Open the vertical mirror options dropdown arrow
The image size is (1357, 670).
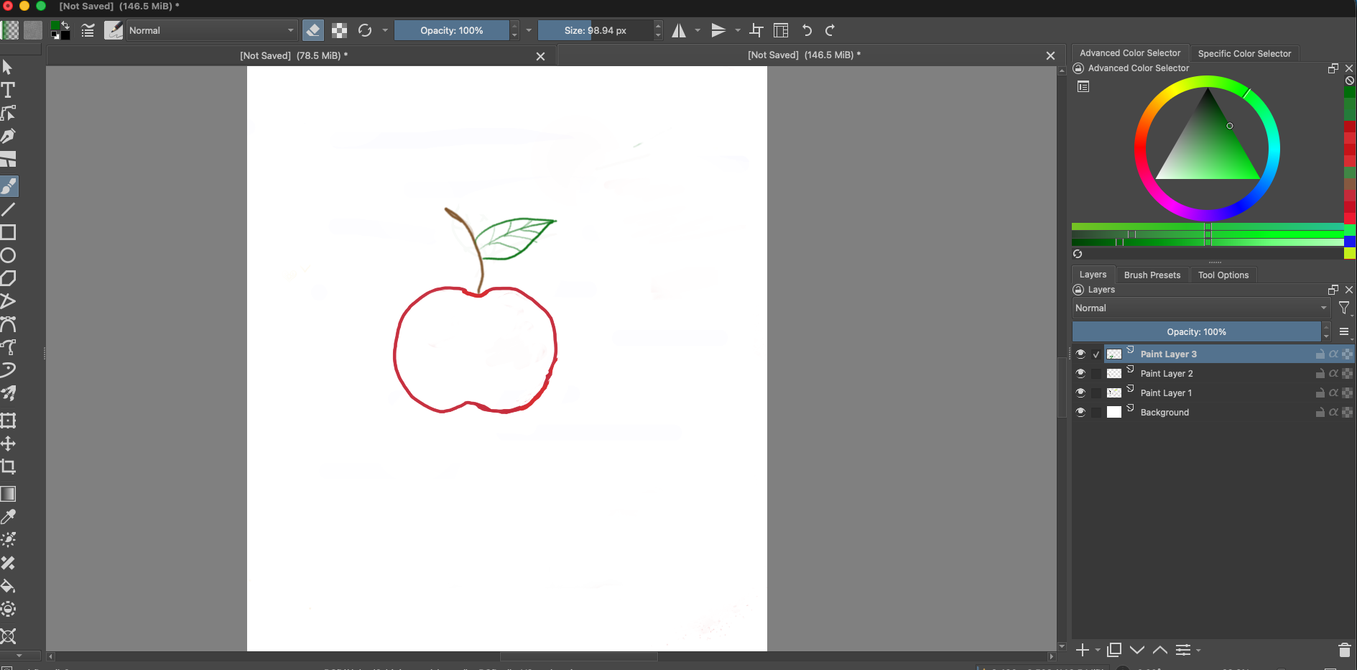point(738,30)
